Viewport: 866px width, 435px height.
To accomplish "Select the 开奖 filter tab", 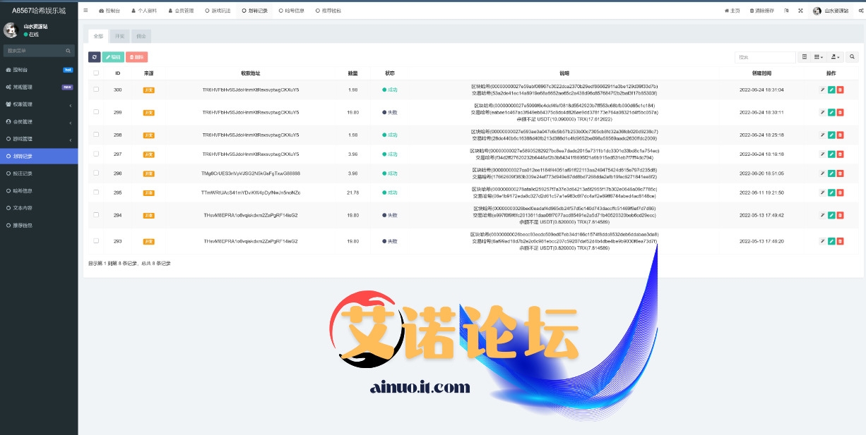I will (119, 35).
